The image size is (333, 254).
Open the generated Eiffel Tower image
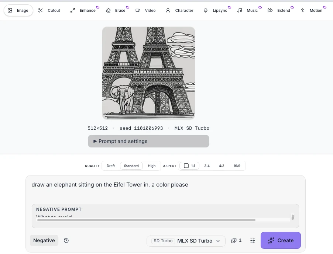pyautogui.click(x=148, y=73)
